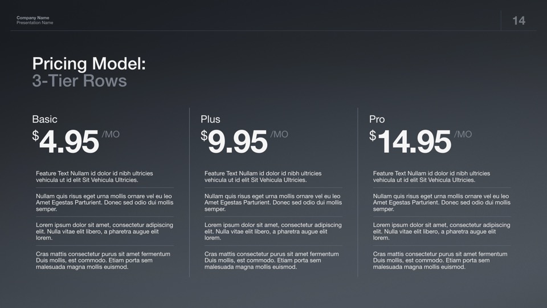Select the Presentation Name subtitle text
547x308 pixels.
pos(35,23)
